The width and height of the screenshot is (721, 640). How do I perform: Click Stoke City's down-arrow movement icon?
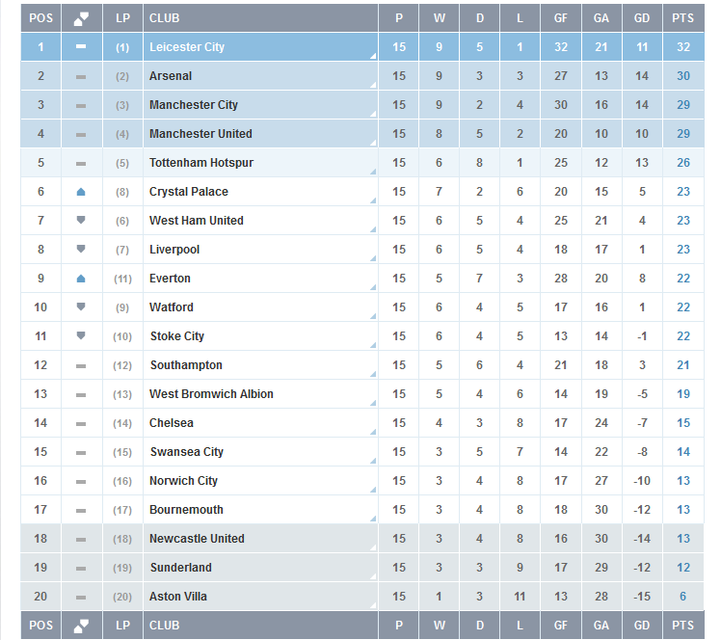tap(81, 335)
